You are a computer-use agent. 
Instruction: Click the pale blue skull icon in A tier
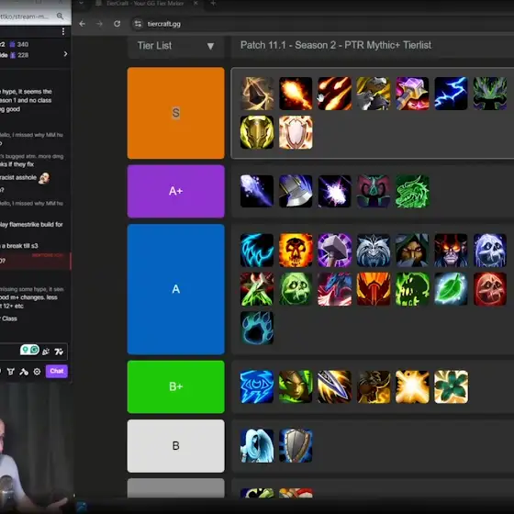[490, 250]
